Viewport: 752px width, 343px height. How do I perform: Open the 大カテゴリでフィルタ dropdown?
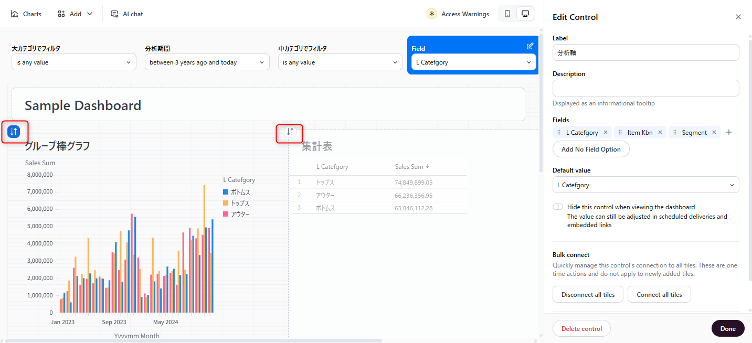click(74, 62)
